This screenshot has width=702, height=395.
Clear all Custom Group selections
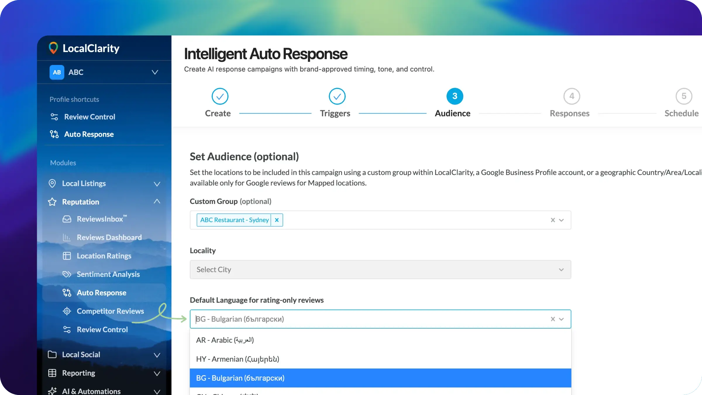[553, 220]
